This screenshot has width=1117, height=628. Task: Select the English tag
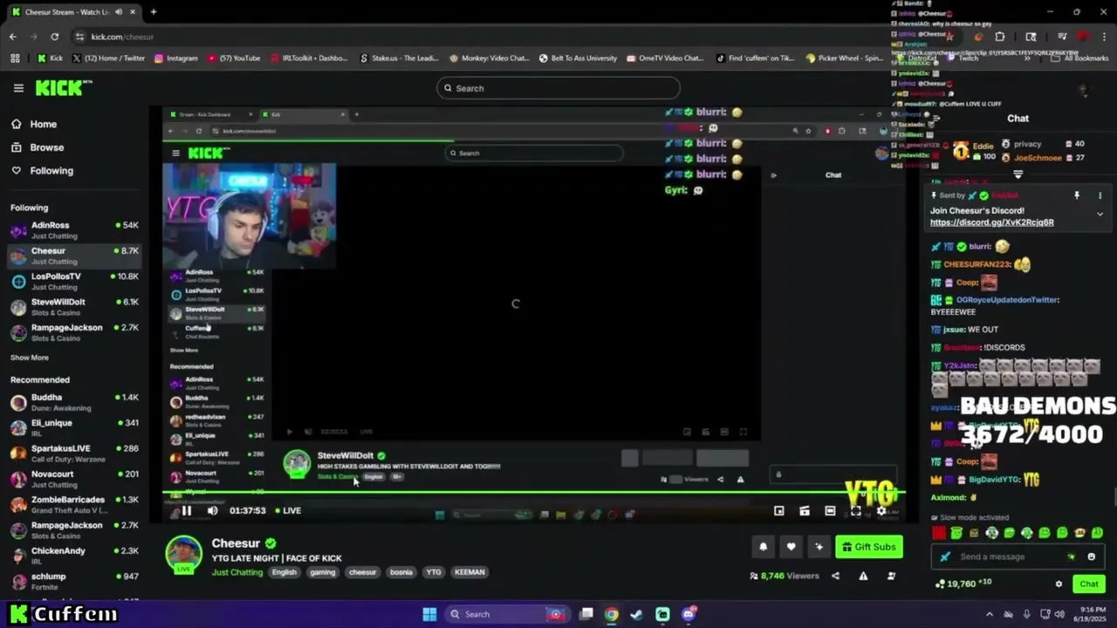[284, 572]
